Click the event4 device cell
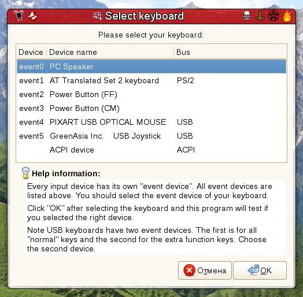This screenshot has height=297, width=303. (31, 122)
